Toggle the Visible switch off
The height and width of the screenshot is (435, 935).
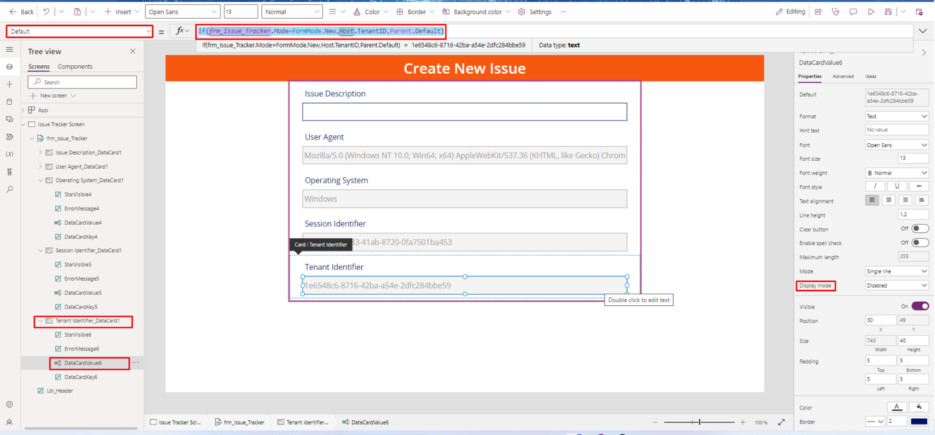point(920,306)
